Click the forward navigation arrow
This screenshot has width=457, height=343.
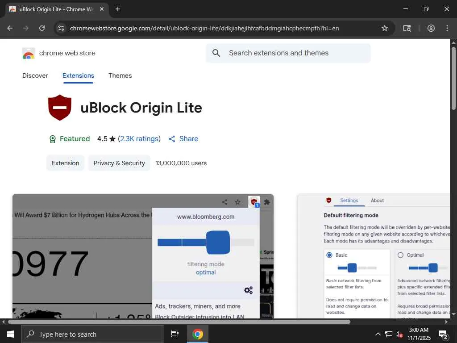pos(26,28)
